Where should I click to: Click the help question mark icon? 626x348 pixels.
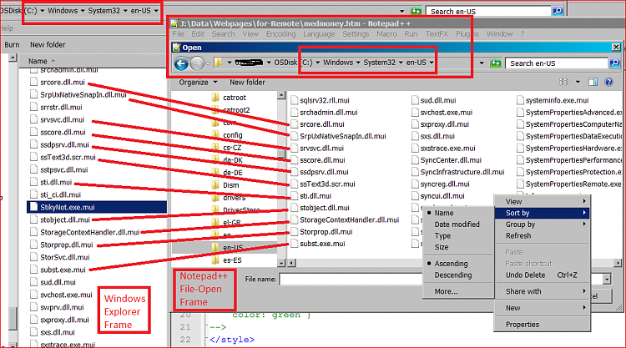coord(608,82)
